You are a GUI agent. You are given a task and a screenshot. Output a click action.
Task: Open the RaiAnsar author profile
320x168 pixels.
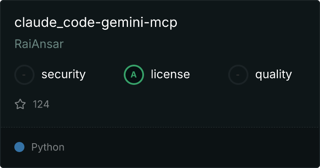click(39, 44)
